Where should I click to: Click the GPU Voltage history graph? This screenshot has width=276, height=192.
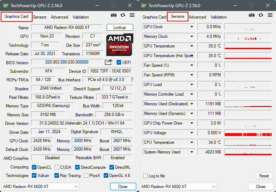coord(248,133)
